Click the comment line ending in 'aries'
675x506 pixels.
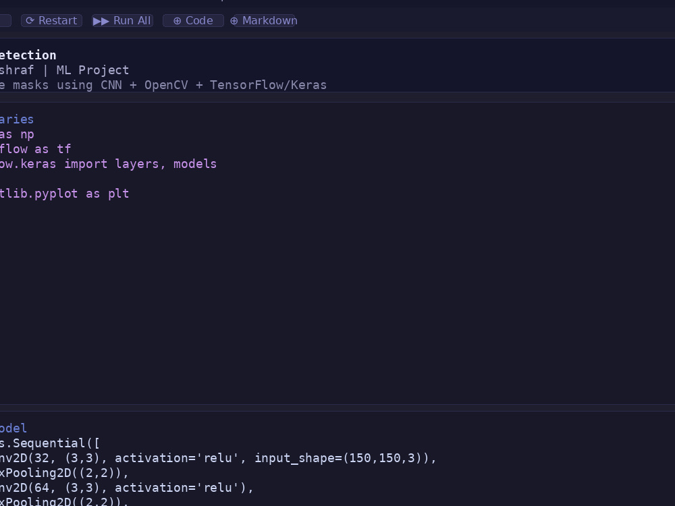(x=17, y=119)
